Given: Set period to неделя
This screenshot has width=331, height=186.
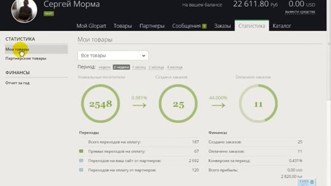Looking at the screenshot, I should click(x=104, y=67).
